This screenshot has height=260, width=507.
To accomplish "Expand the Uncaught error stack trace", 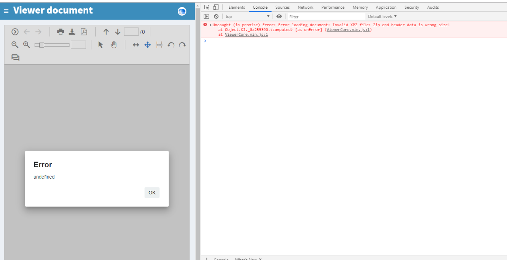I will pyautogui.click(x=210, y=25).
